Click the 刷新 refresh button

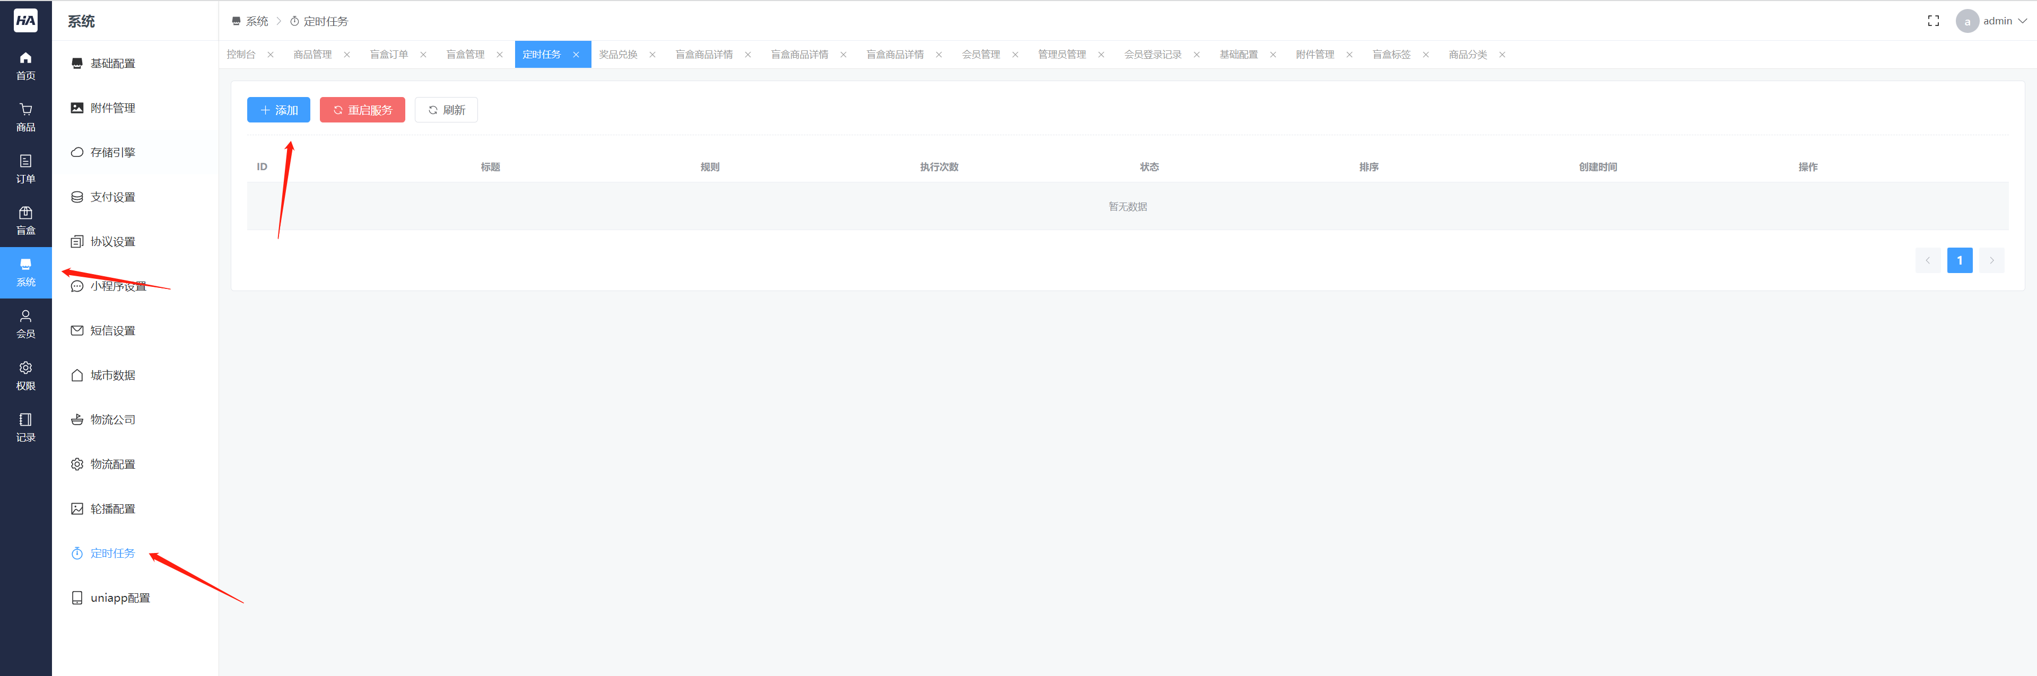pos(446,110)
